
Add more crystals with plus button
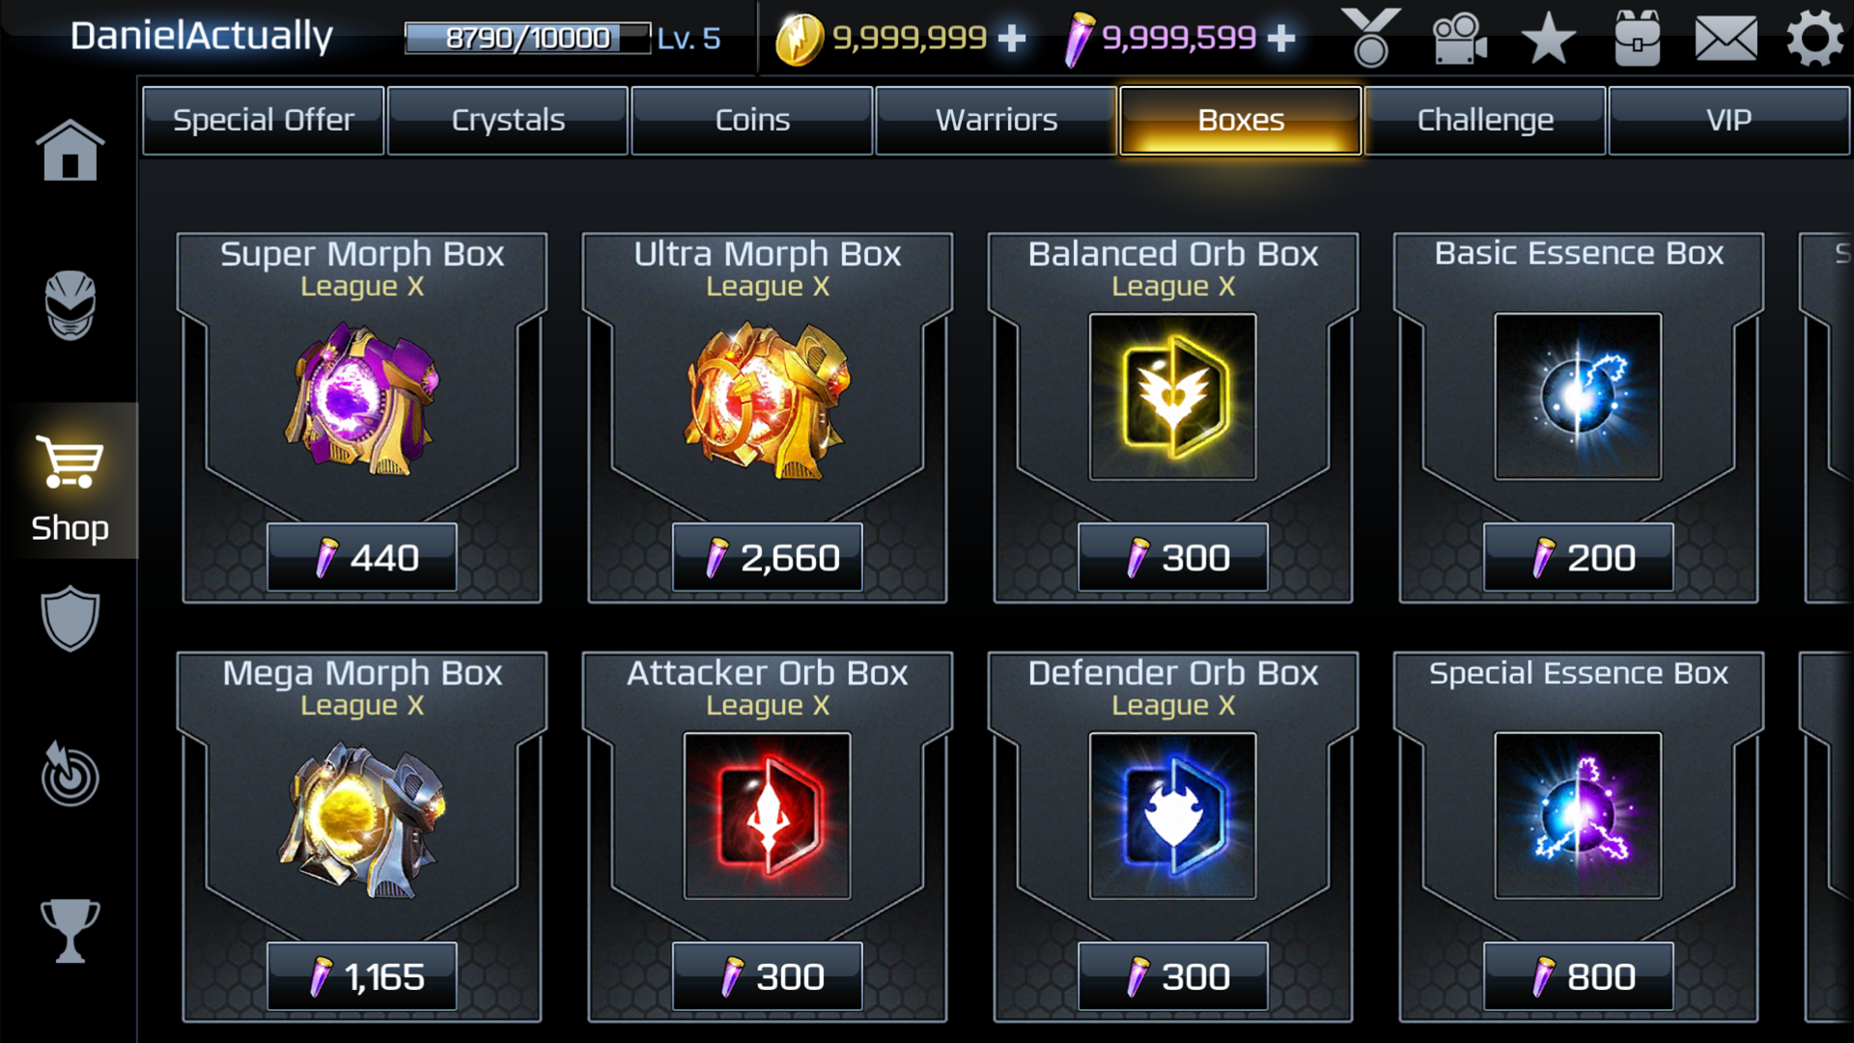click(1280, 38)
